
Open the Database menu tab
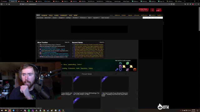tap(44, 15)
